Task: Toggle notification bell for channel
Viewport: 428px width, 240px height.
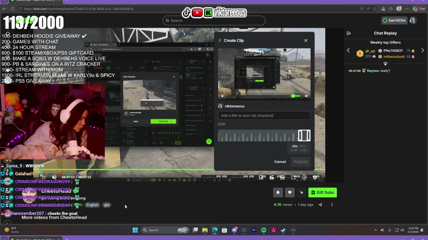Action: point(278,192)
